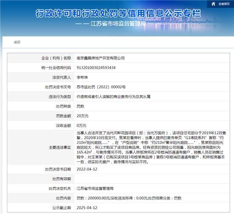The width and height of the screenshot is (234, 214).
Task: Select credit code 913201003024593434
Action: (x=96, y=68)
